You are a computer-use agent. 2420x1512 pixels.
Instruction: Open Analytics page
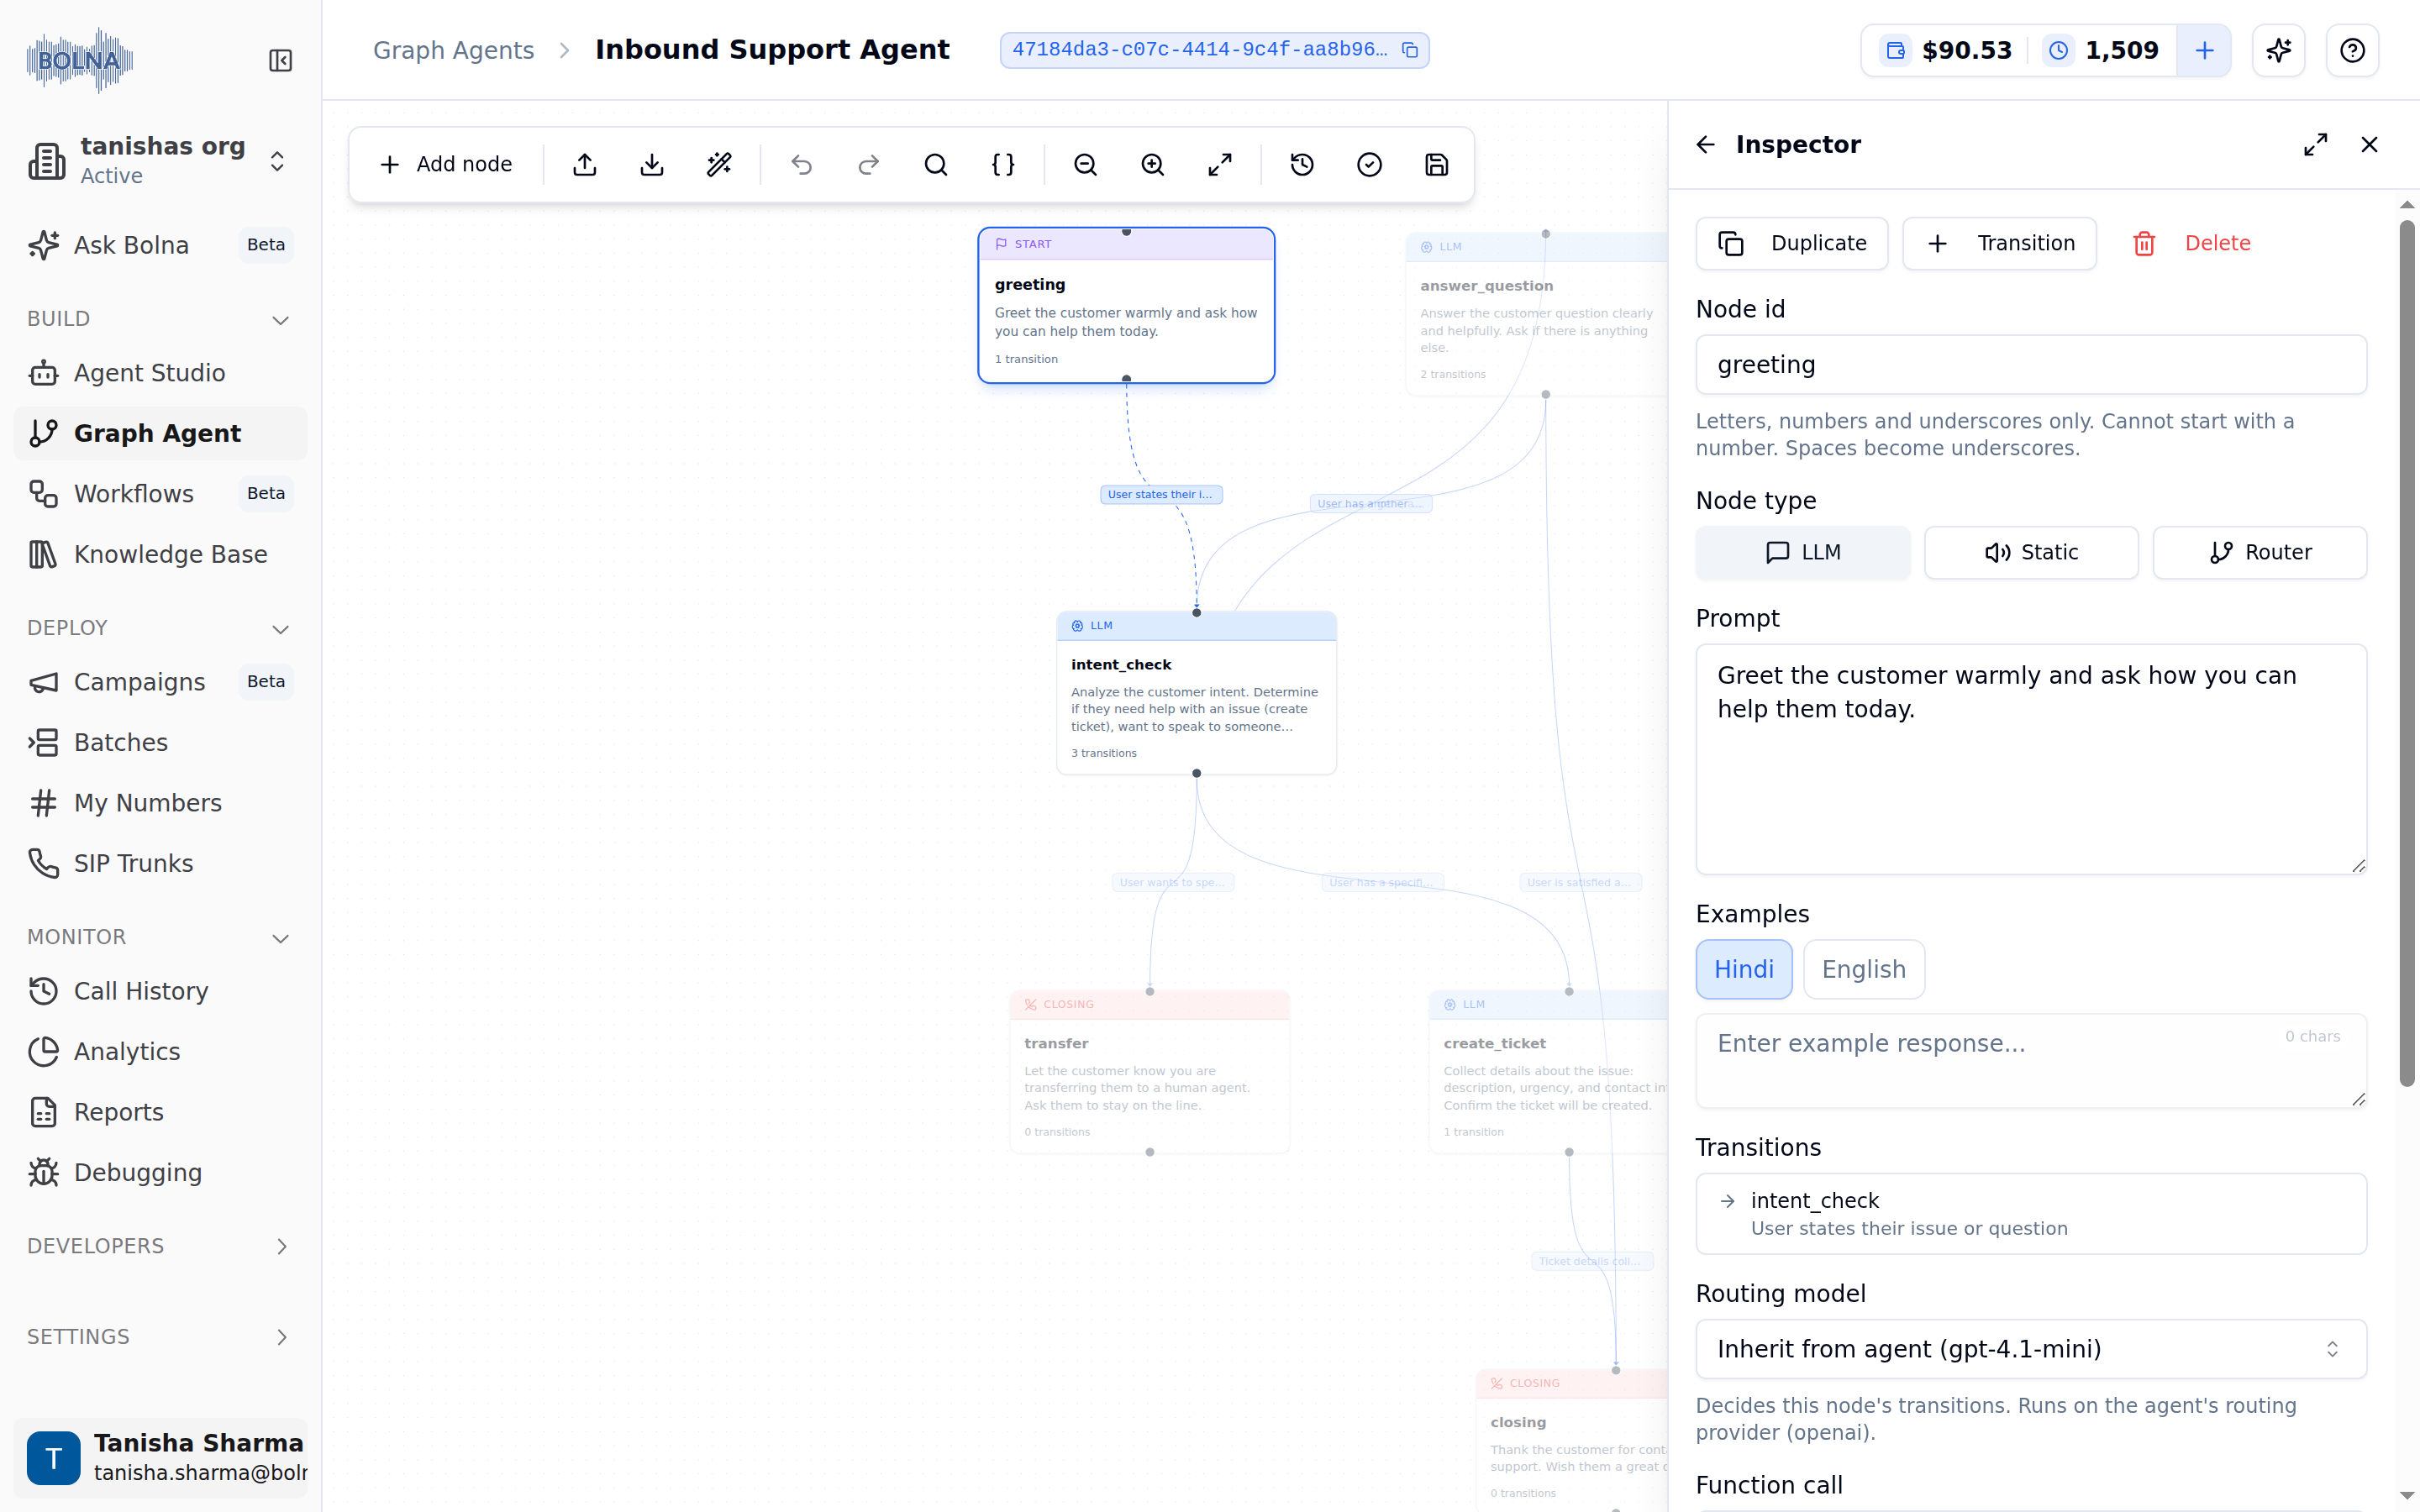(x=160, y=1052)
